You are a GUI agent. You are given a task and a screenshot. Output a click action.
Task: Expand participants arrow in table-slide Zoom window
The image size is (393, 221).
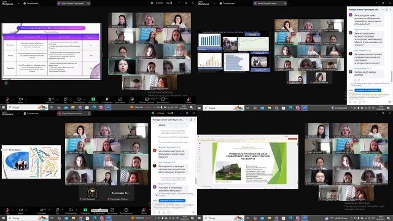pyautogui.click(x=57, y=99)
